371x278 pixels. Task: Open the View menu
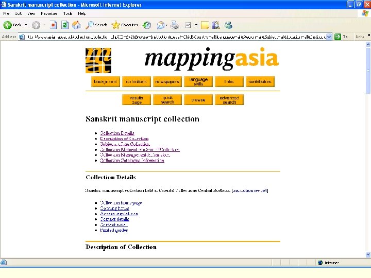point(31,13)
